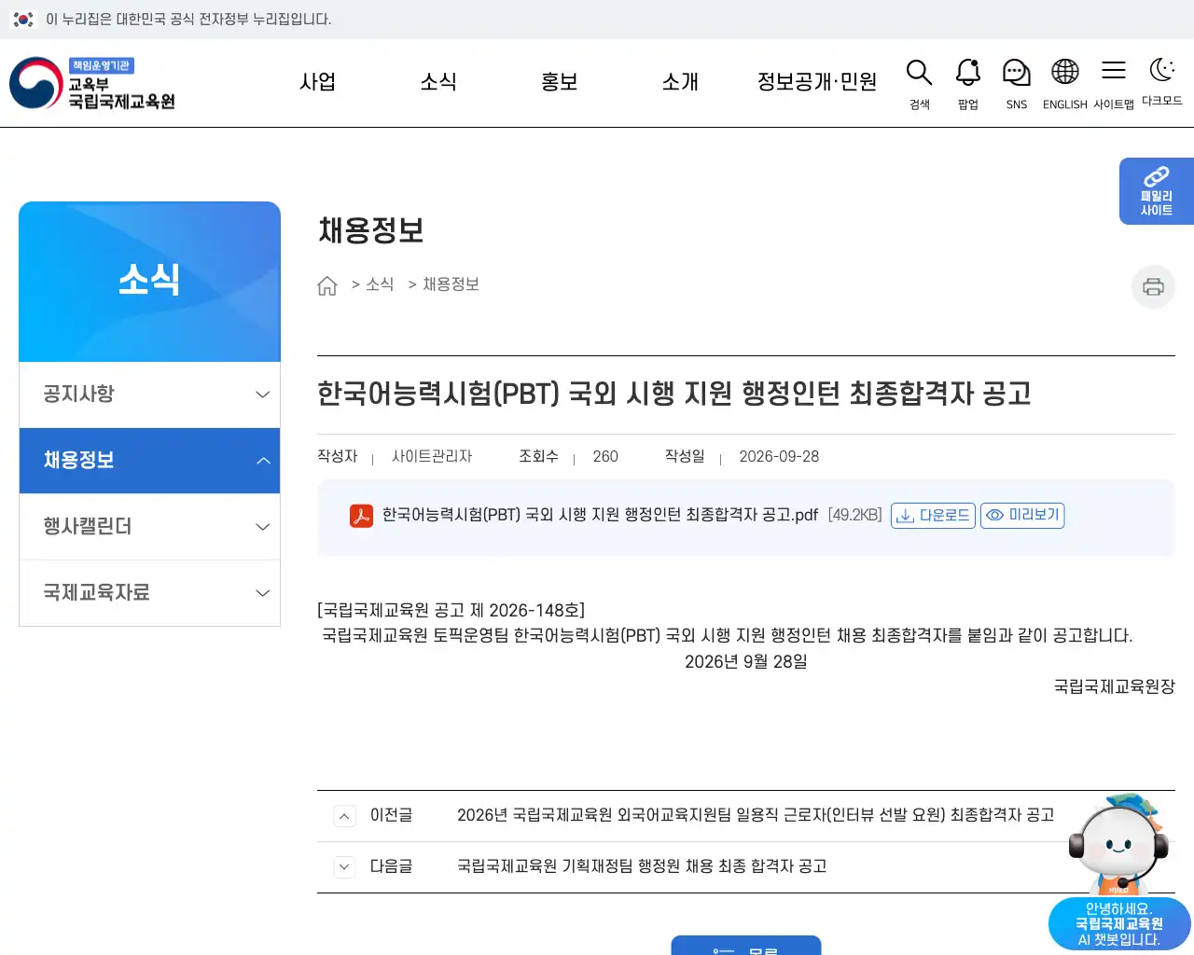
Task: Switch to ENGLISH via globe icon
Action: (1065, 84)
